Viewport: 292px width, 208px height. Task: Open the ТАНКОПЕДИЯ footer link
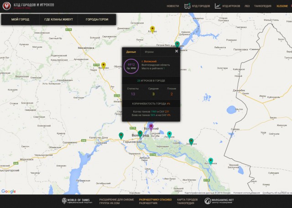(186, 203)
